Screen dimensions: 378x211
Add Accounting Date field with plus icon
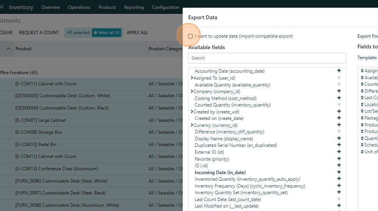coord(339,71)
